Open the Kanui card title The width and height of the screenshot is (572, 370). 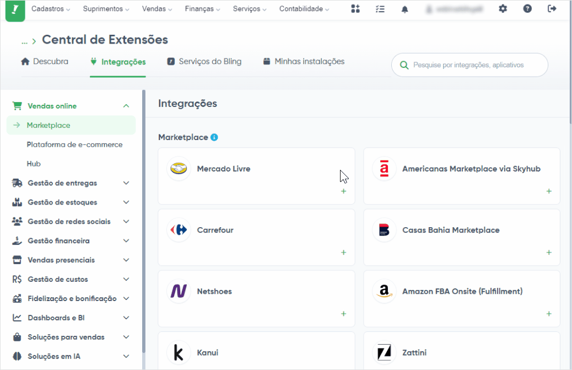click(208, 352)
